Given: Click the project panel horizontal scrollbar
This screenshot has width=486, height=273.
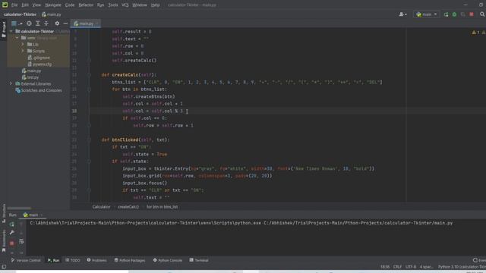Looking at the screenshot, I should click(19, 208).
